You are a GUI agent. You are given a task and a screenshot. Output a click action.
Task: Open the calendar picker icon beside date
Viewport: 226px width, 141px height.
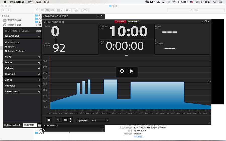coord(39,125)
